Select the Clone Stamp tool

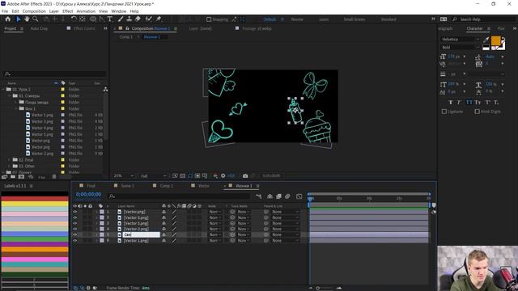[129, 19]
